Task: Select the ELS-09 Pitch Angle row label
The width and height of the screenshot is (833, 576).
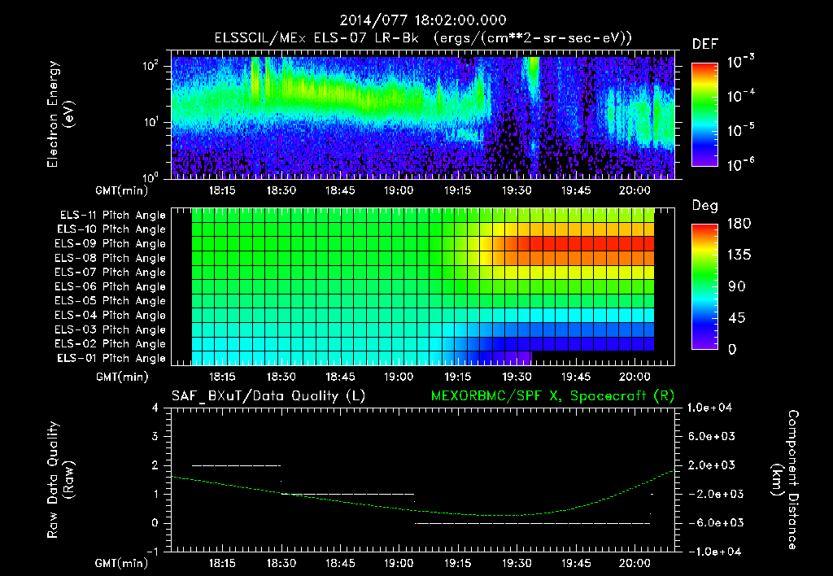Action: point(110,244)
